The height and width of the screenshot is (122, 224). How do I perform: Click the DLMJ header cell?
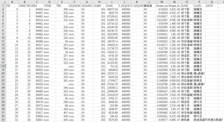[x=112, y=6]
